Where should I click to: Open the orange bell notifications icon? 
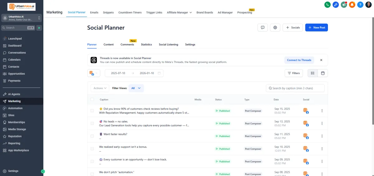(x=352, y=5)
